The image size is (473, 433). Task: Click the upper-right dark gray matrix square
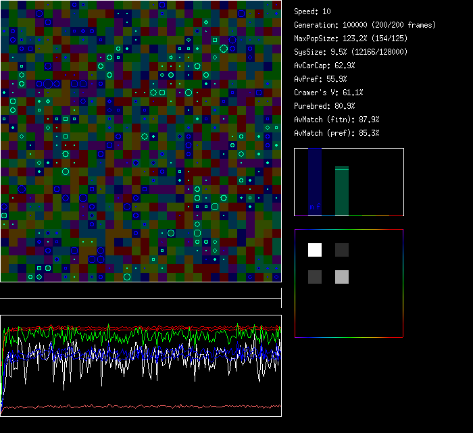pyautogui.click(x=342, y=250)
